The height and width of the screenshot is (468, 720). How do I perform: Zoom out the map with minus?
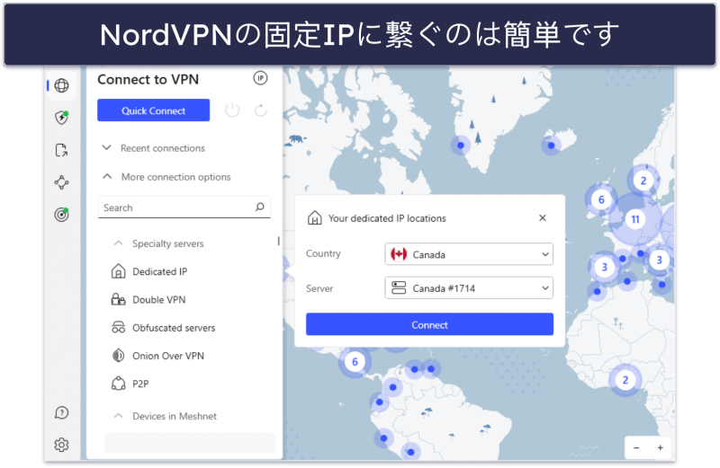(636, 448)
